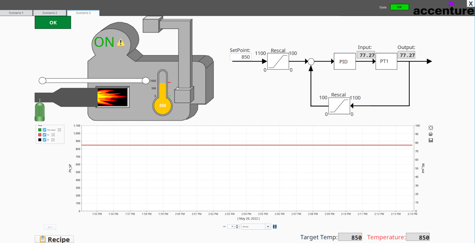Remove the PID_output pen with X

click(59, 130)
